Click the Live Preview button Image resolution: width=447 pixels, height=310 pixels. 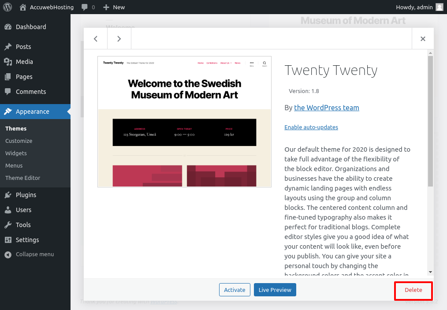point(275,290)
